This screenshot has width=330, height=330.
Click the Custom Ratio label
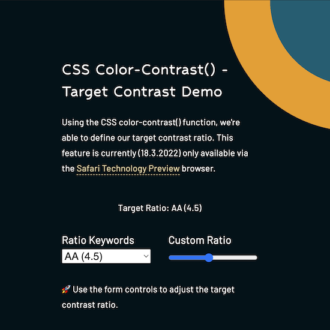point(200,241)
